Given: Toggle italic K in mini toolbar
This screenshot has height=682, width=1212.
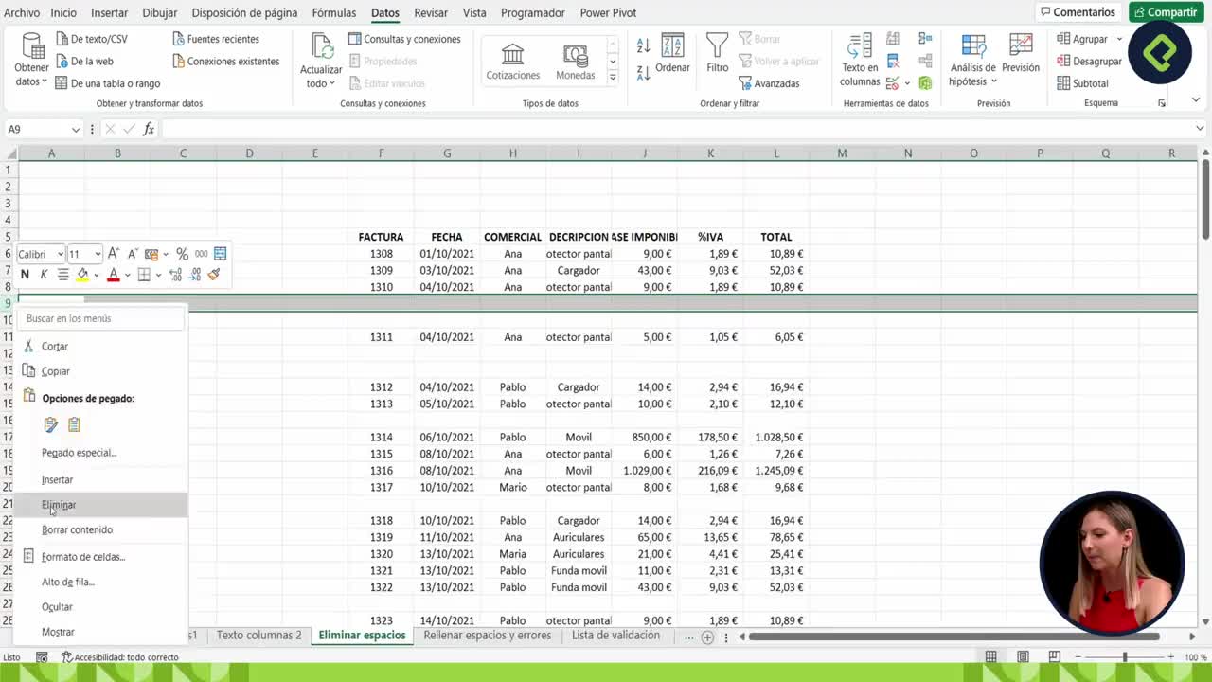Looking at the screenshot, I should [44, 275].
